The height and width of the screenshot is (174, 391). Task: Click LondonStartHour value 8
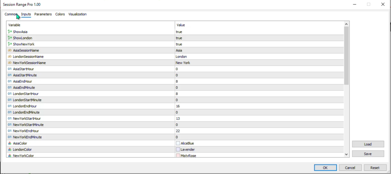coord(177,94)
